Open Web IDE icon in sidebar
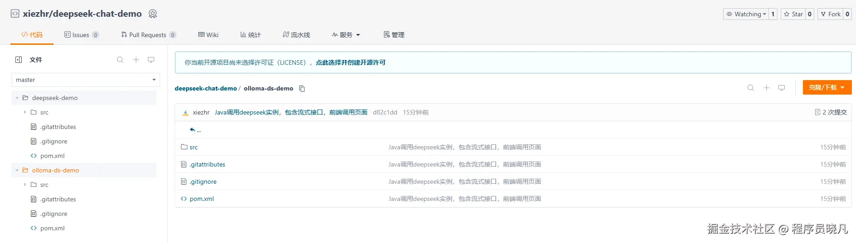Image resolution: width=856 pixels, height=243 pixels. tap(151, 60)
